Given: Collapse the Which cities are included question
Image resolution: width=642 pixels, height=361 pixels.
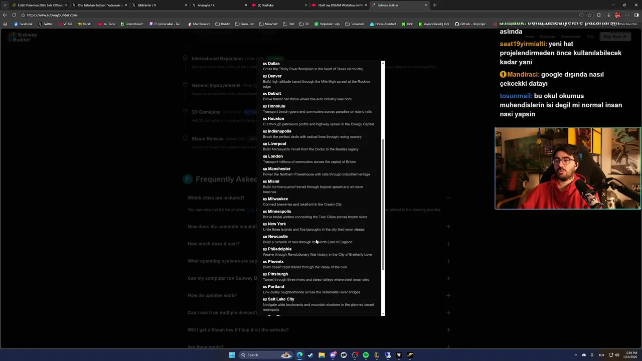Looking at the screenshot, I should [448, 198].
